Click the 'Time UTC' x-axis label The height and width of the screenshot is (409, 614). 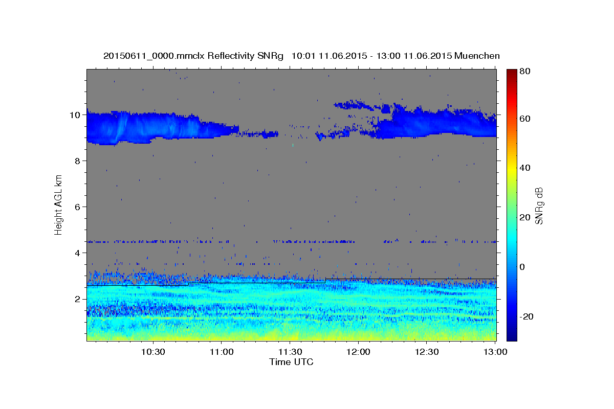point(291,362)
